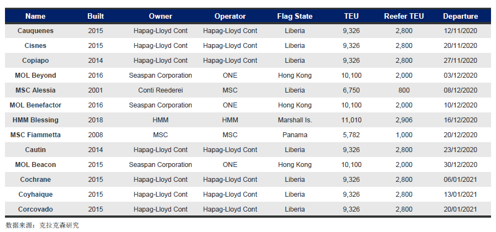496x232 pixels.
Task: Click the MSC Fiammetta name cell
Action: [35, 135]
